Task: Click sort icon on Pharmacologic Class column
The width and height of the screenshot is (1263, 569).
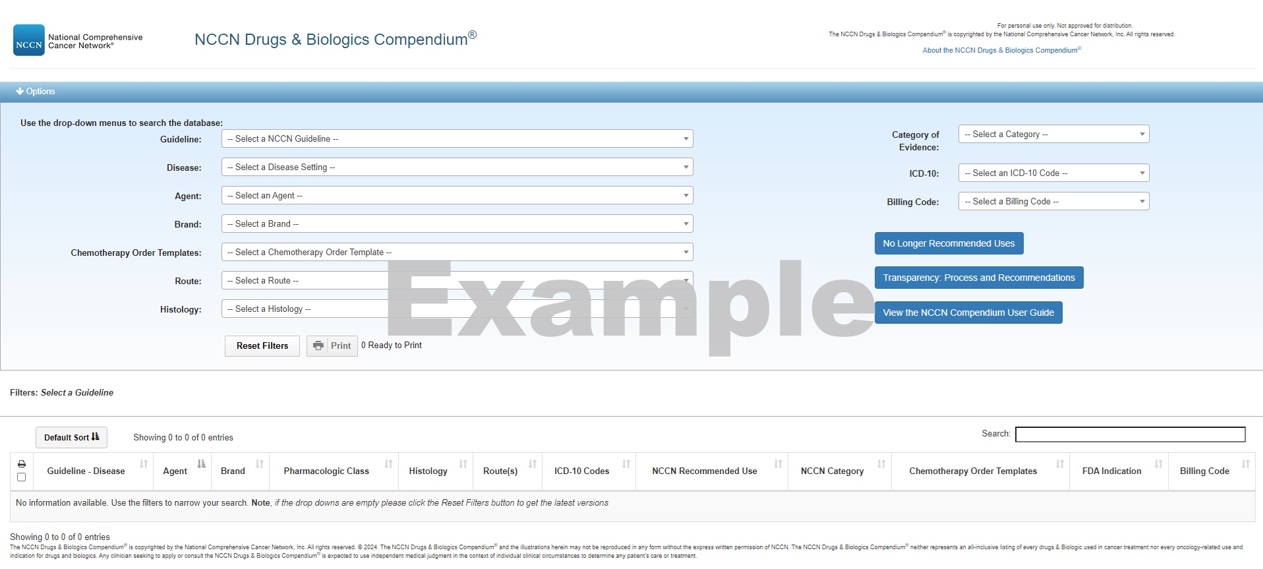Action: pyautogui.click(x=389, y=464)
